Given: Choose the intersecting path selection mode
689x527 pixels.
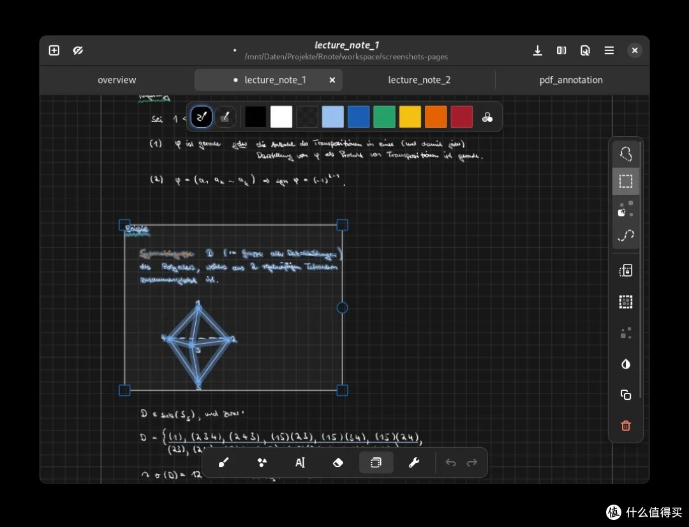Looking at the screenshot, I should [626, 236].
